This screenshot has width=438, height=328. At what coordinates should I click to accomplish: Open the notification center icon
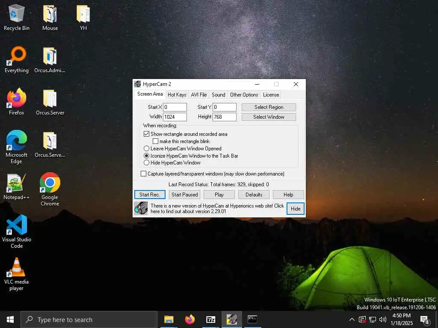[x=425, y=320]
